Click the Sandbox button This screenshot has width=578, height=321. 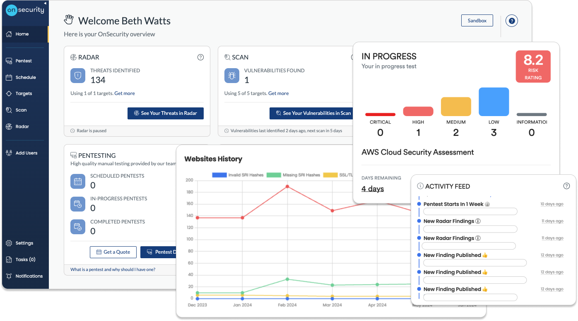477,21
